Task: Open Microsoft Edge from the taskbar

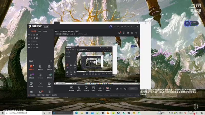Action: pos(76,113)
